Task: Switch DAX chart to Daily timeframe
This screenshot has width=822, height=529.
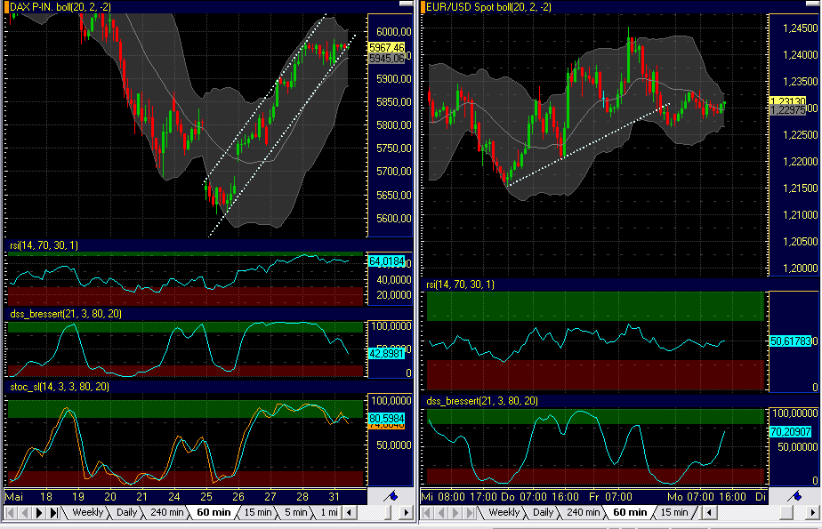Action: (126, 512)
